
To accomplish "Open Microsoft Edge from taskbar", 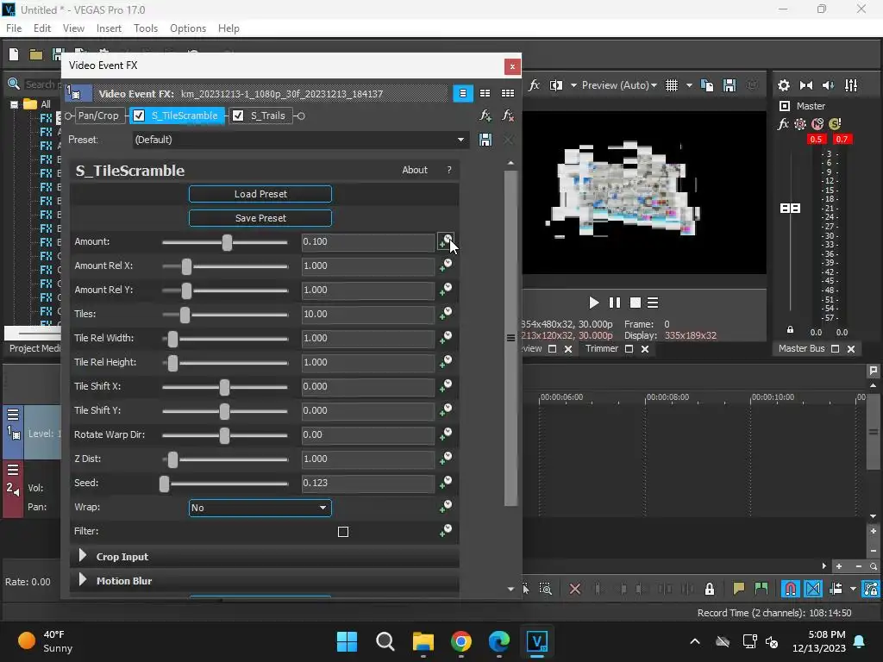I will click(499, 641).
